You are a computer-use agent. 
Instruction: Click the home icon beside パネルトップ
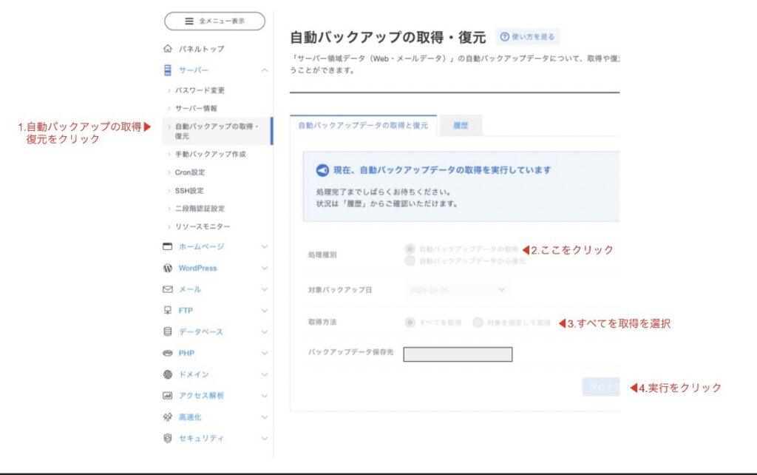(167, 49)
